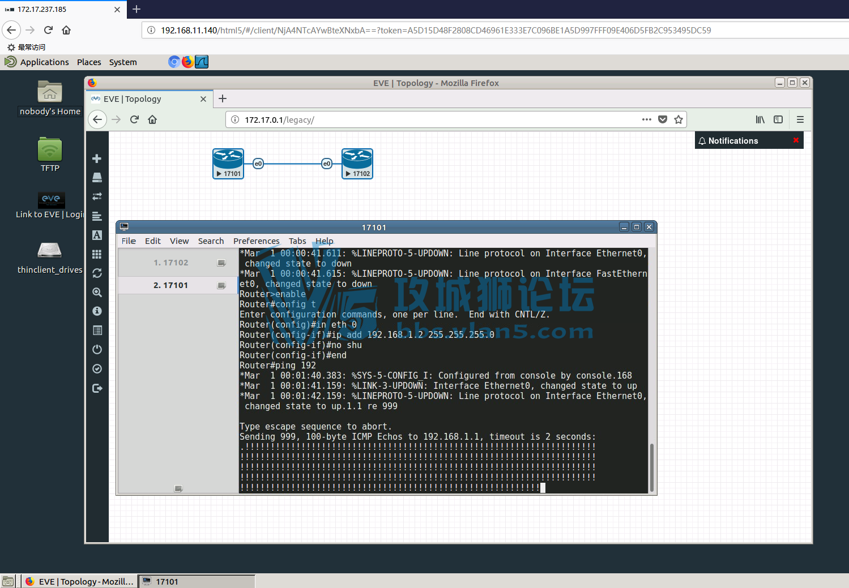Open nobody's Home desktop folder
Viewport: 849px width, 588px height.
tap(50, 98)
